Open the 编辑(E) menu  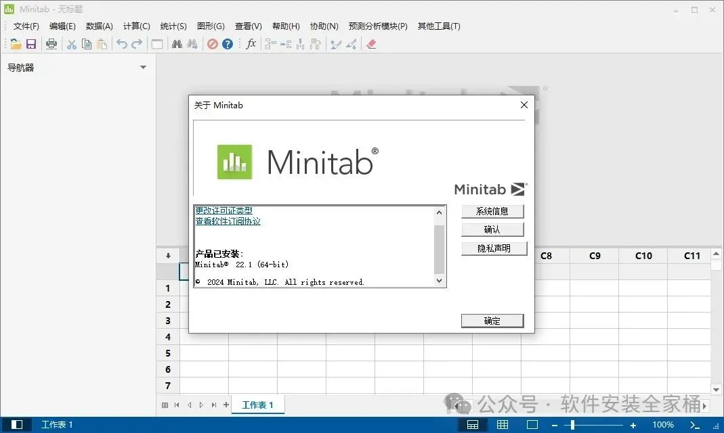tap(62, 26)
